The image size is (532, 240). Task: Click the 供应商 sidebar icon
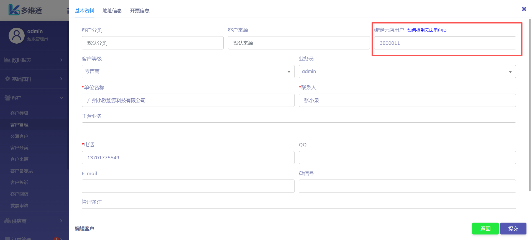click(x=7, y=221)
